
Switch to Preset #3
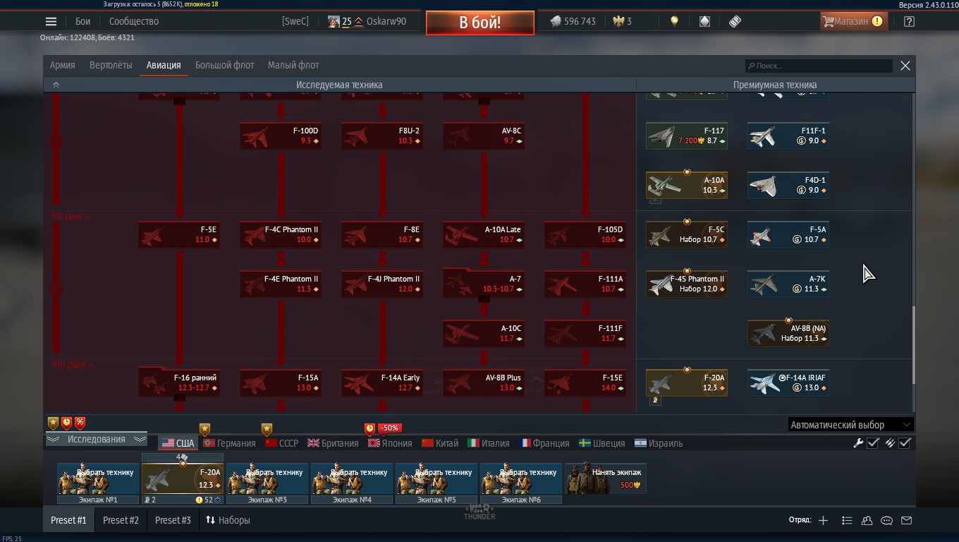click(173, 520)
